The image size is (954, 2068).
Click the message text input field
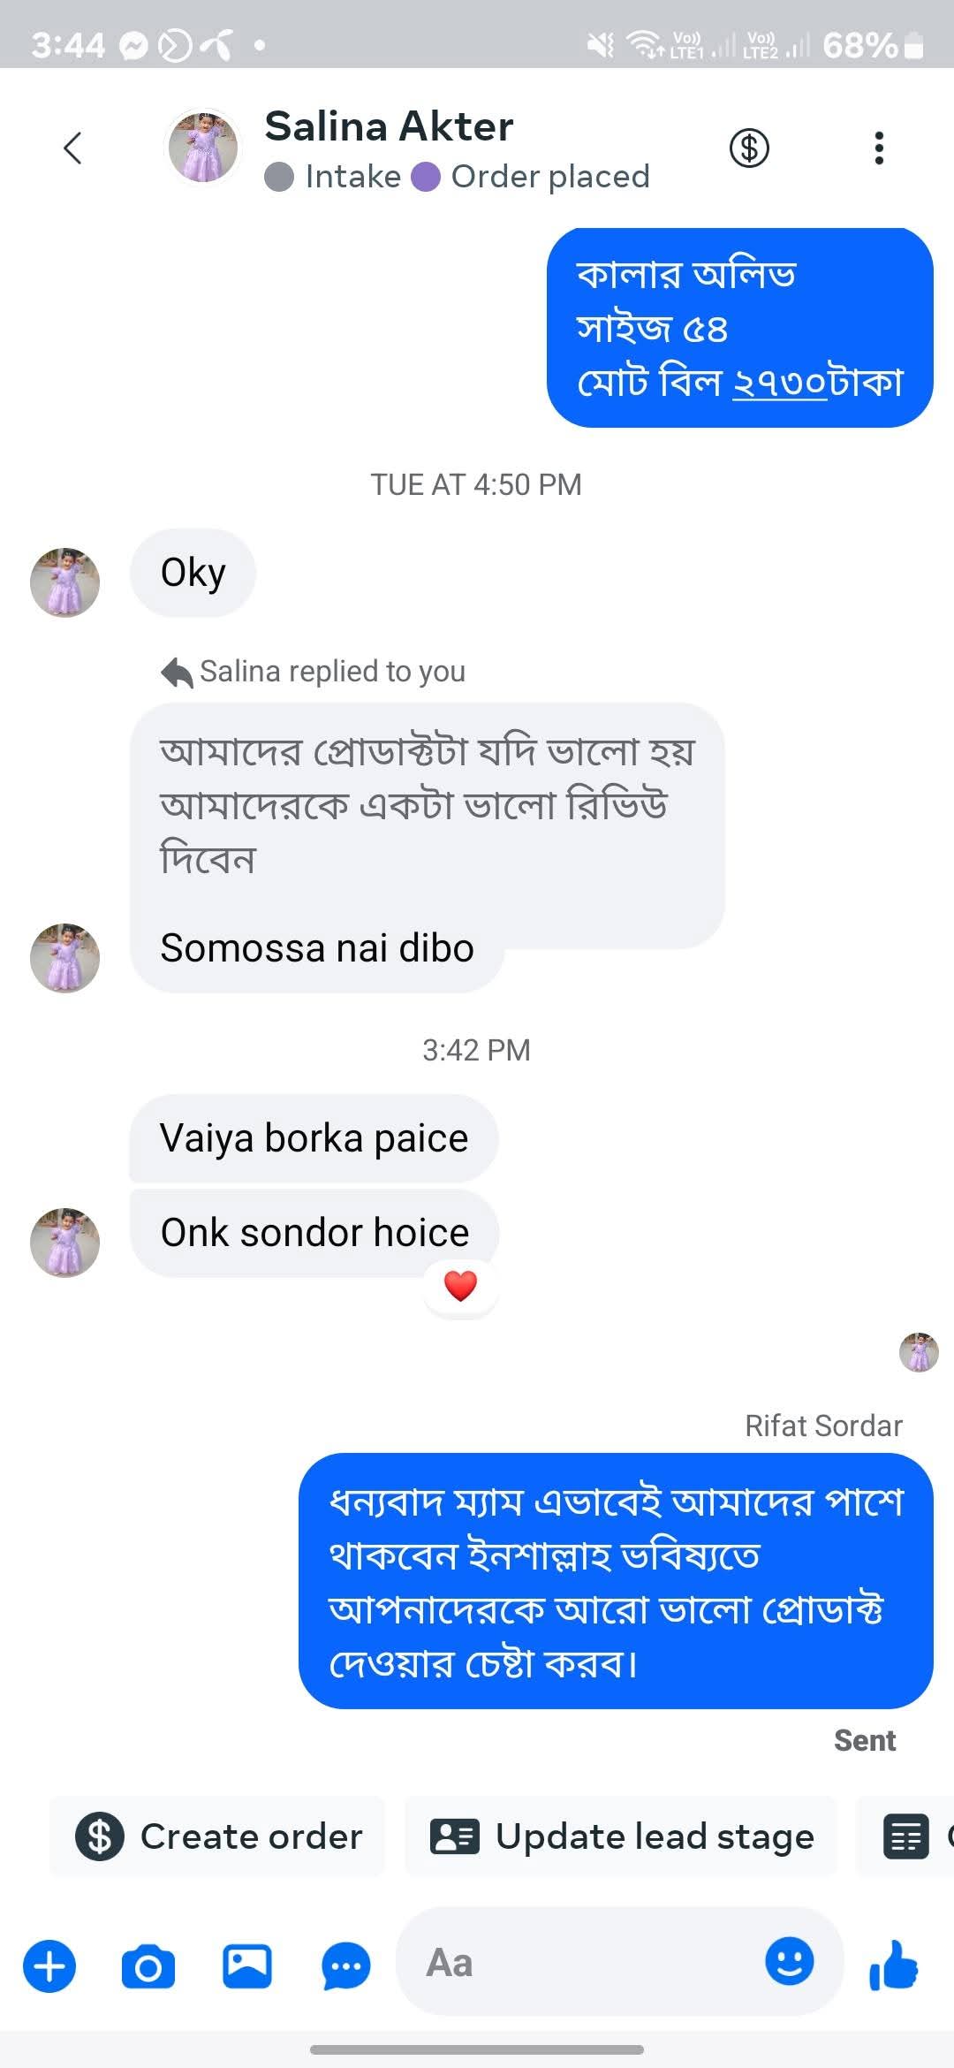(x=583, y=1963)
